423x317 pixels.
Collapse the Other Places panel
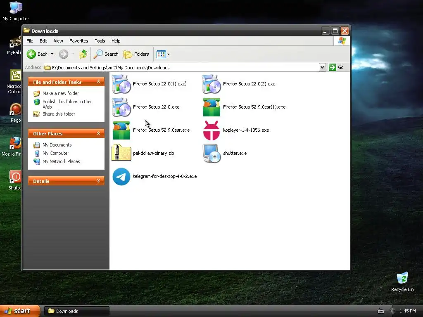click(98, 133)
